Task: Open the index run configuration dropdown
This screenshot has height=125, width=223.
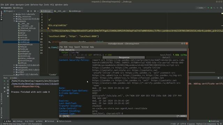Action: point(201,8)
